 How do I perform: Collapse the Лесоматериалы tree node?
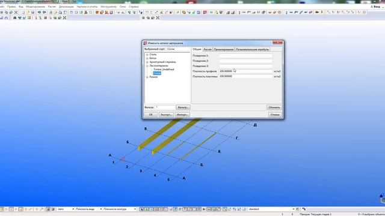(x=147, y=66)
